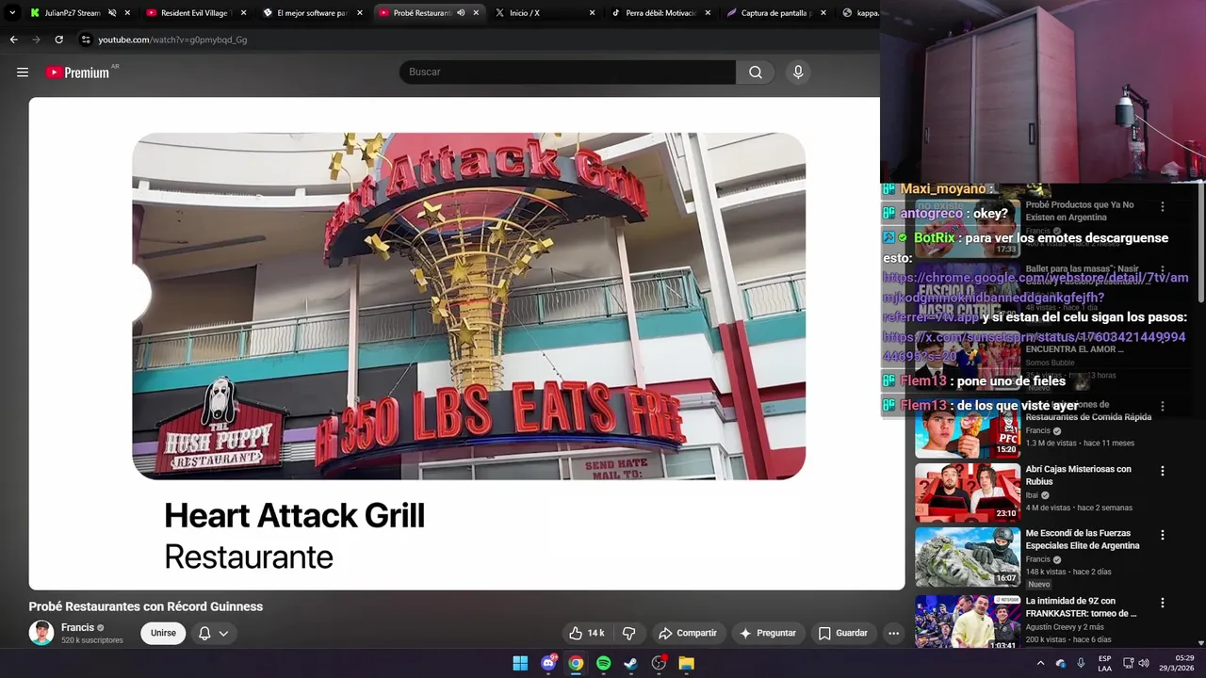Start voice search with microphone icon
Image resolution: width=1206 pixels, height=678 pixels.
pos(798,73)
